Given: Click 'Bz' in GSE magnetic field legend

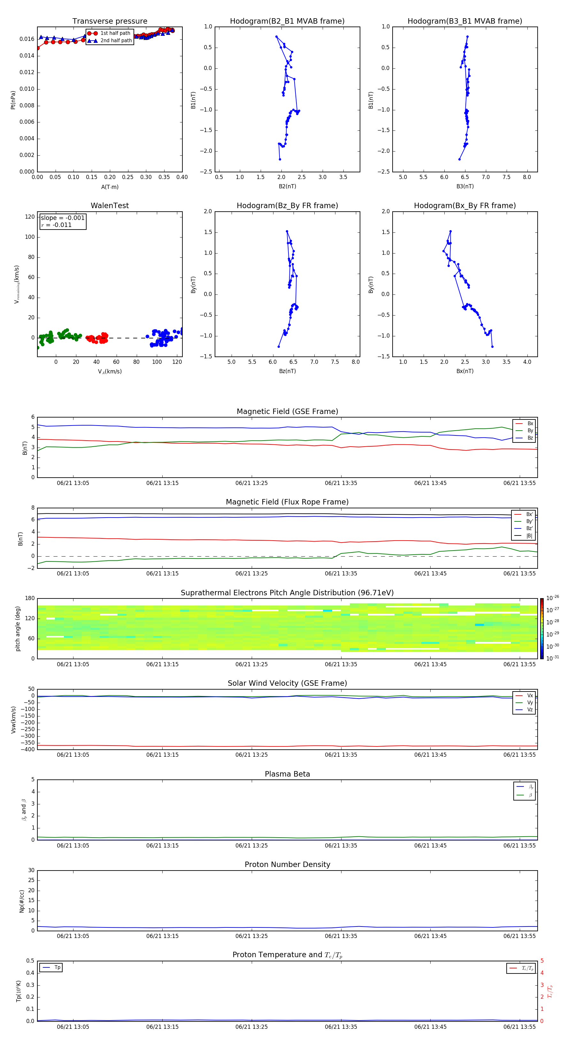Looking at the screenshot, I should pyautogui.click(x=530, y=438).
